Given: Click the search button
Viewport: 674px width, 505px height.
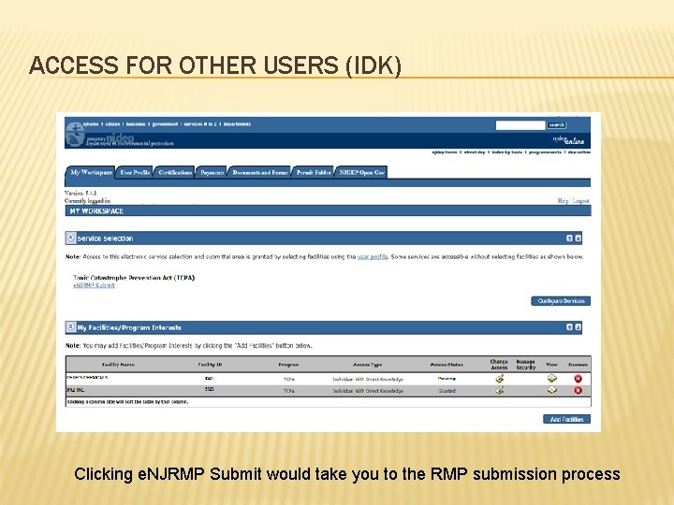Looking at the screenshot, I should pos(556,125).
